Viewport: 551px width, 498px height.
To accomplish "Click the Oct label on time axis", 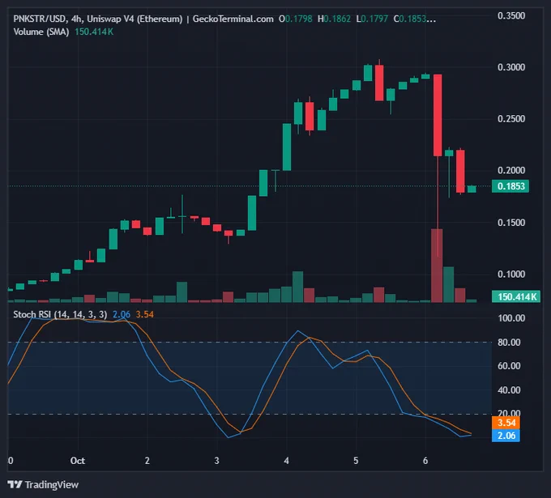I will [x=77, y=461].
